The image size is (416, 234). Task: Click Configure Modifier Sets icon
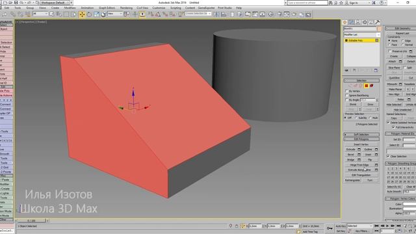pyautogui.click(x=376, y=70)
